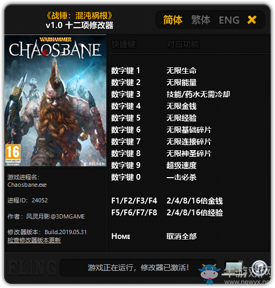Click 取消全部 to disable all cheats
The image size is (275, 288).
pyautogui.click(x=182, y=236)
